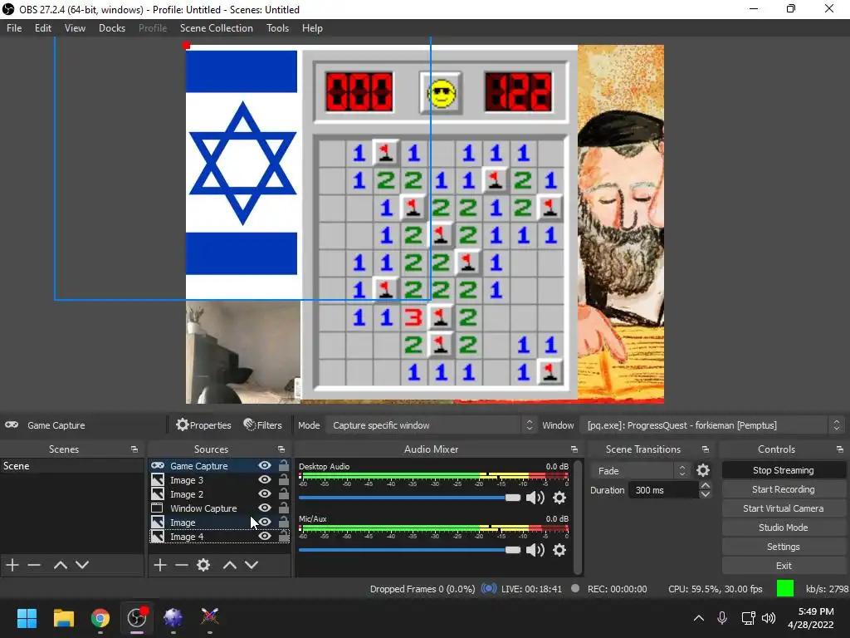Pop out the Scenes dock
This screenshot has width=850, height=638.
(134, 449)
